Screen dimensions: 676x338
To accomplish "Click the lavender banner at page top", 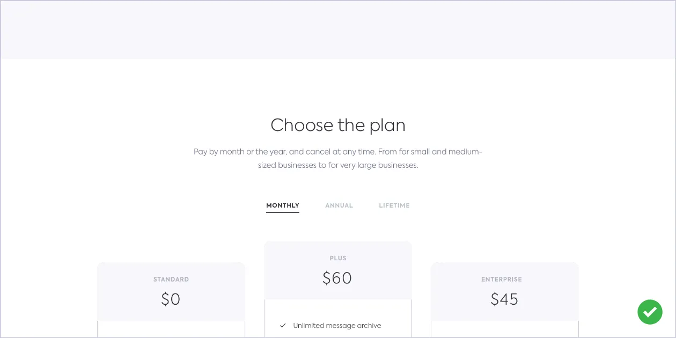I will pos(338,30).
